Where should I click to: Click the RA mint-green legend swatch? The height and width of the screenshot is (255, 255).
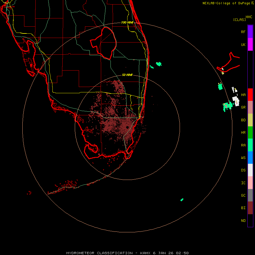pyautogui.click(x=250, y=145)
